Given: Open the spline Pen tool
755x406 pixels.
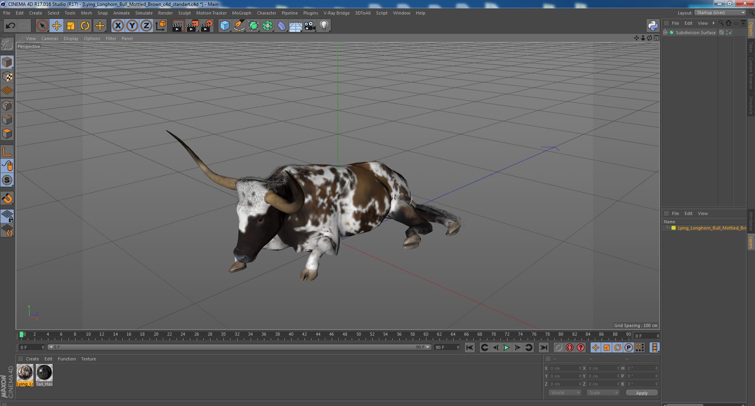Looking at the screenshot, I should click(239, 26).
